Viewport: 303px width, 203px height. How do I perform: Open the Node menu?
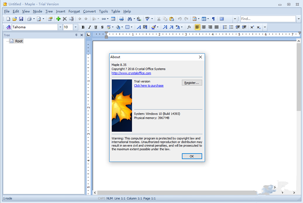[37, 11]
